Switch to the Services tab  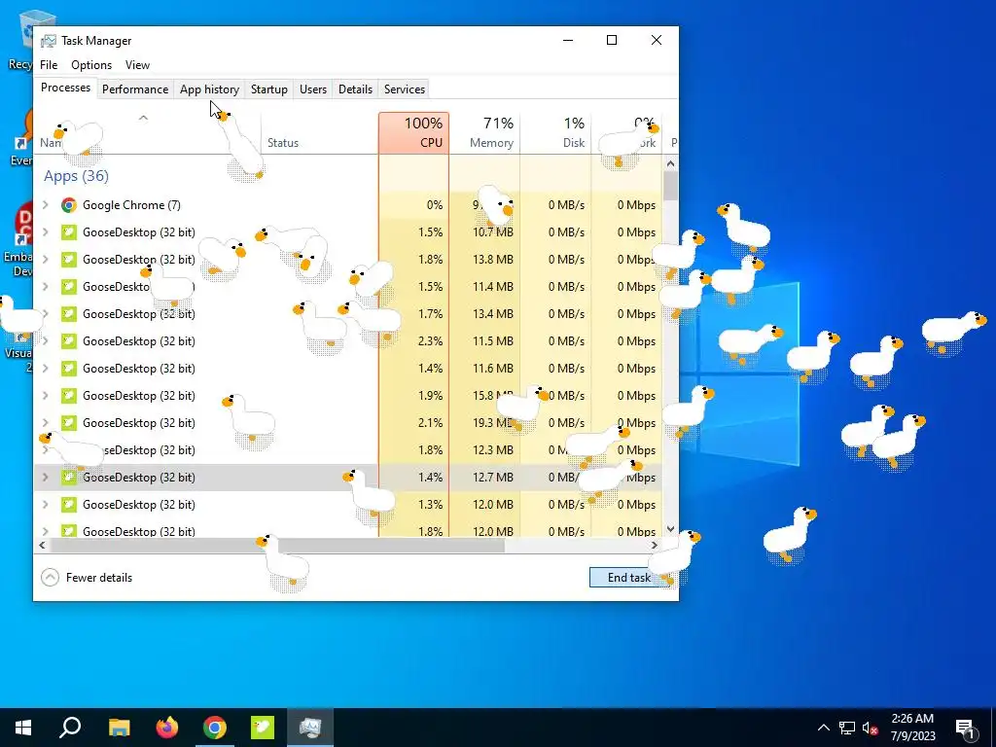pyautogui.click(x=405, y=89)
